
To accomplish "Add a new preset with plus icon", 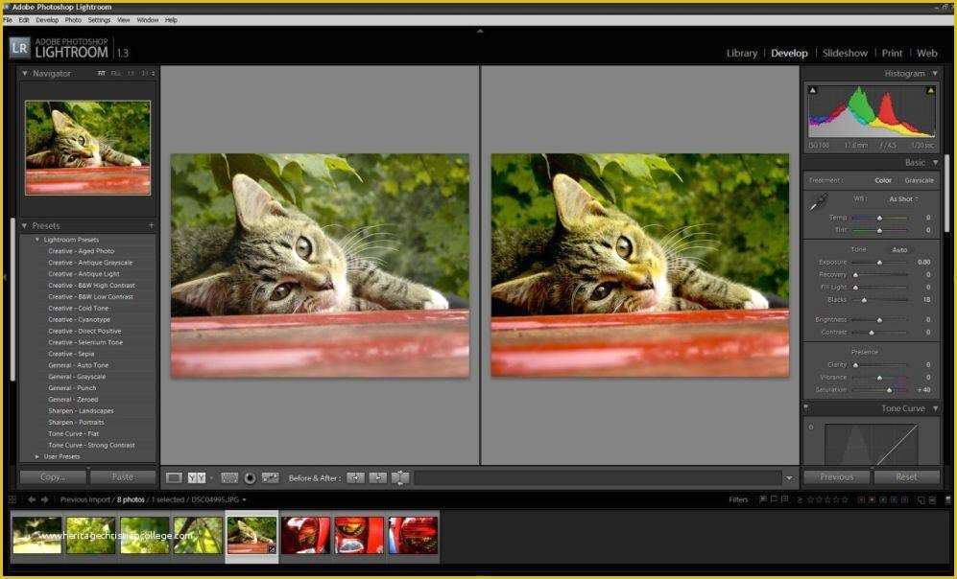I will point(151,226).
